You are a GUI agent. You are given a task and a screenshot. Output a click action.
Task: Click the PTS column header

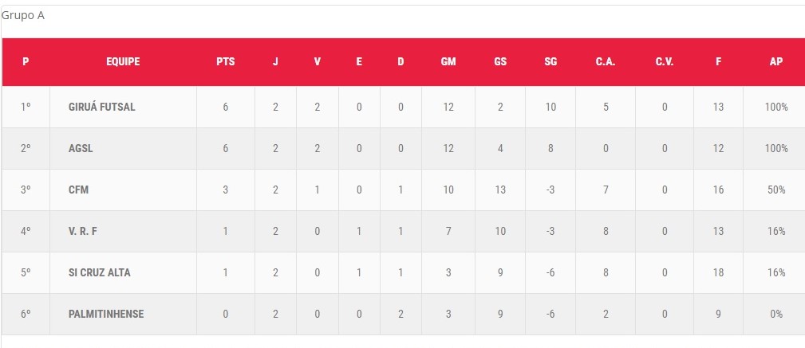(226, 62)
